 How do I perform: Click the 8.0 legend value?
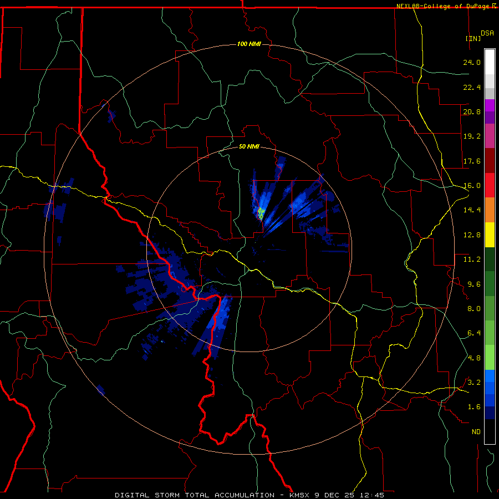coord(474,309)
